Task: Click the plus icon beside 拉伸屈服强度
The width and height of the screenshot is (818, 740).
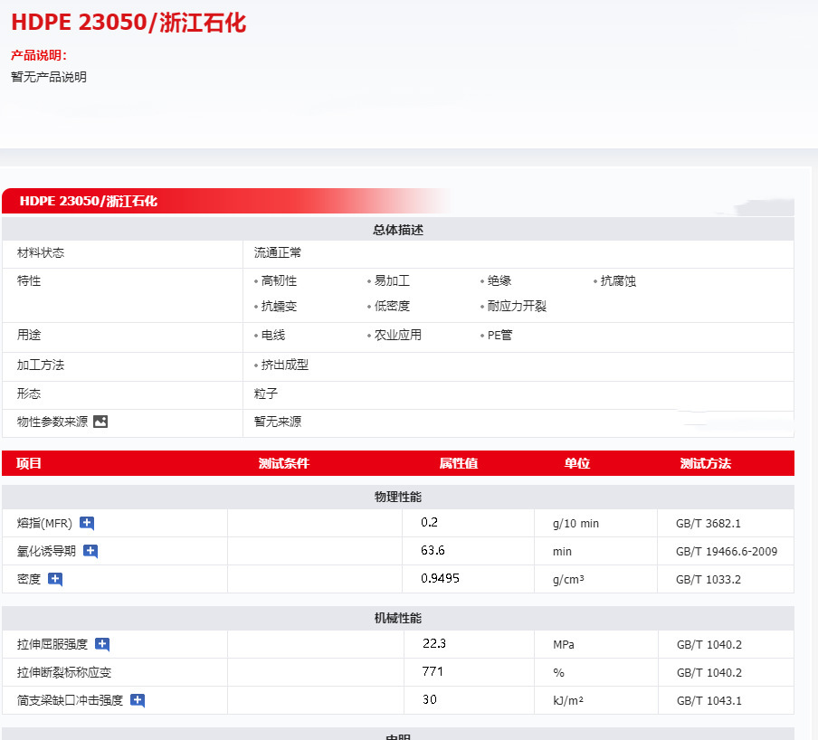Action: 102,645
